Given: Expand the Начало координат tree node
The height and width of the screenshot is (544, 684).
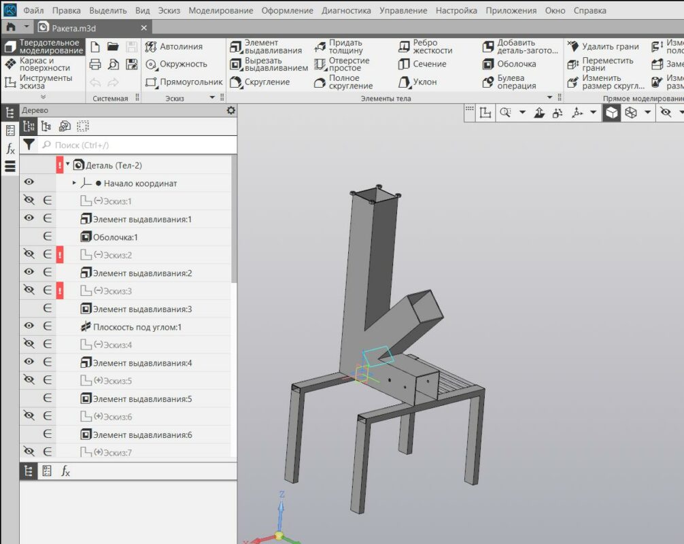Looking at the screenshot, I should click(x=74, y=183).
